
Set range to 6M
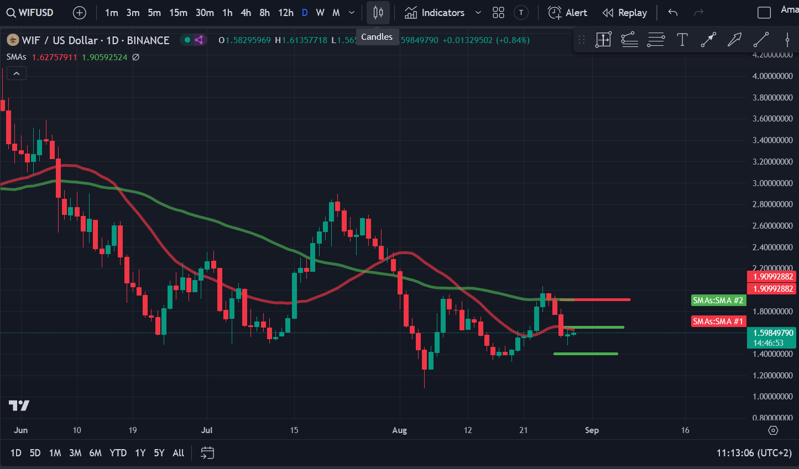pyautogui.click(x=95, y=453)
